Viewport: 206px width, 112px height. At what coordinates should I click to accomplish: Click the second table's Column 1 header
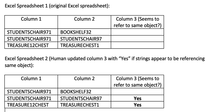31,81
